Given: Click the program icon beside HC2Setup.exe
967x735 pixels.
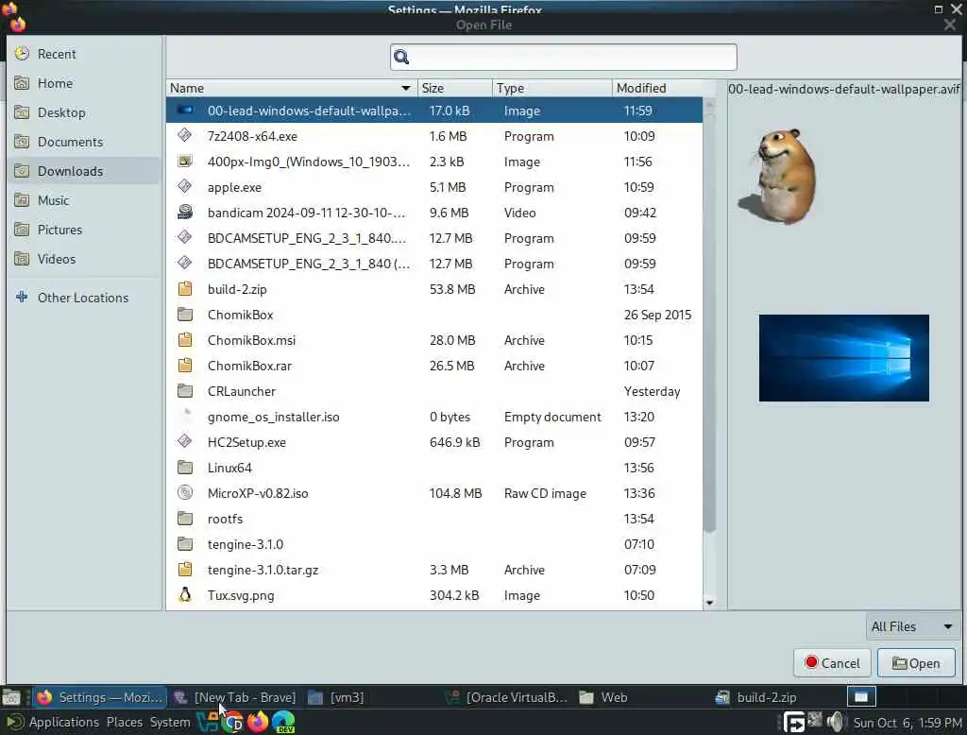Looking at the screenshot, I should click(185, 442).
